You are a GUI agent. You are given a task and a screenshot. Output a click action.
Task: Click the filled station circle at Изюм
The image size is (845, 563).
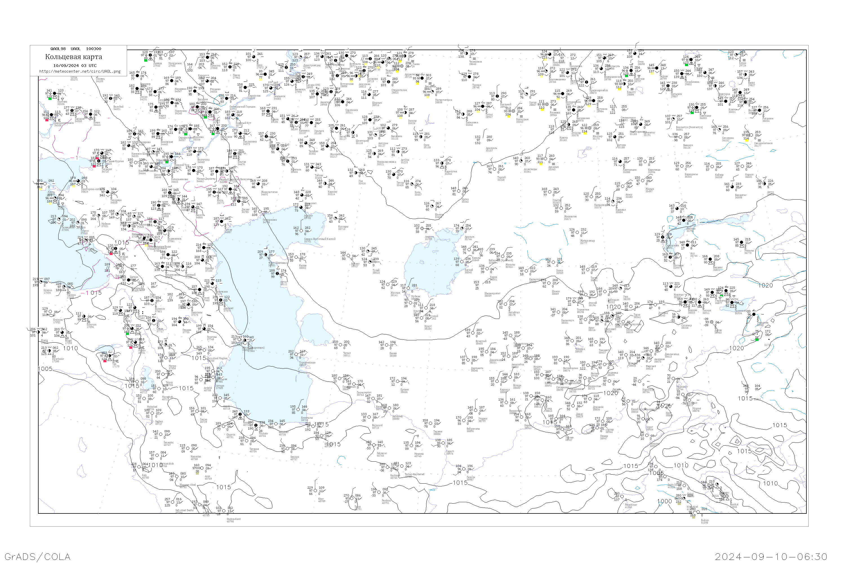pyautogui.click(x=90, y=114)
